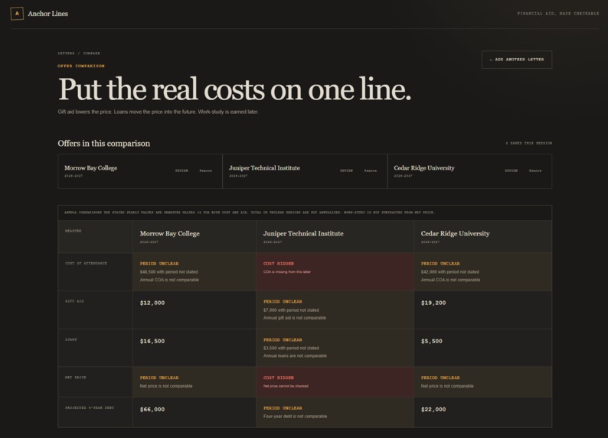Click Morrow Bay's Period Unclear cost of attendance badge
This screenshot has height=438, width=608.
[159, 264]
